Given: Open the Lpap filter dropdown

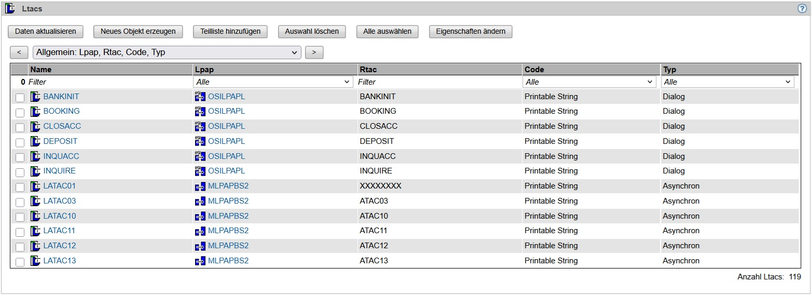Looking at the screenshot, I should pyautogui.click(x=273, y=82).
